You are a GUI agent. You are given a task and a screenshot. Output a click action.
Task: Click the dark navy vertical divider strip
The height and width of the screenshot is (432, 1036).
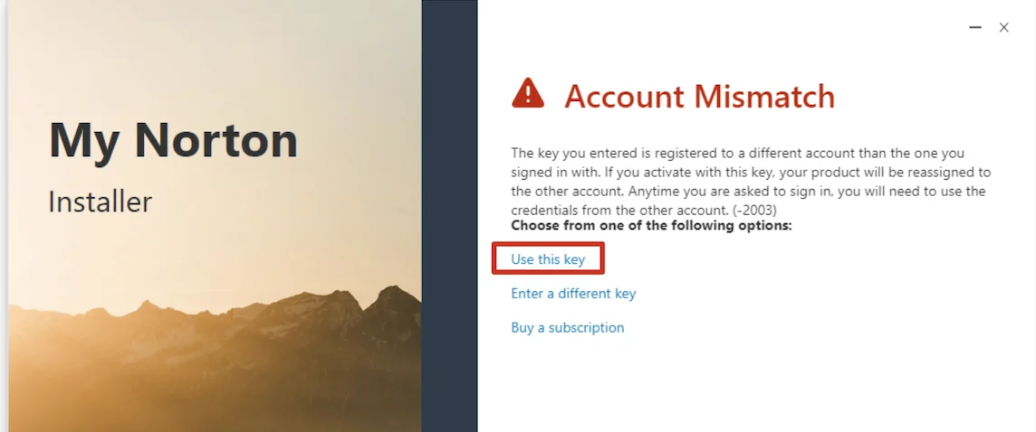click(x=449, y=217)
